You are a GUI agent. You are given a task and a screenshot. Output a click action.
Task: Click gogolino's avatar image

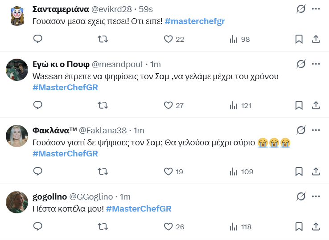coord(17,202)
